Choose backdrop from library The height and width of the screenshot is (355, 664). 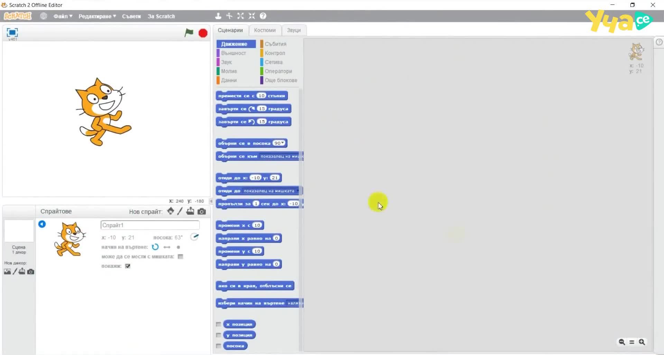[x=7, y=272]
